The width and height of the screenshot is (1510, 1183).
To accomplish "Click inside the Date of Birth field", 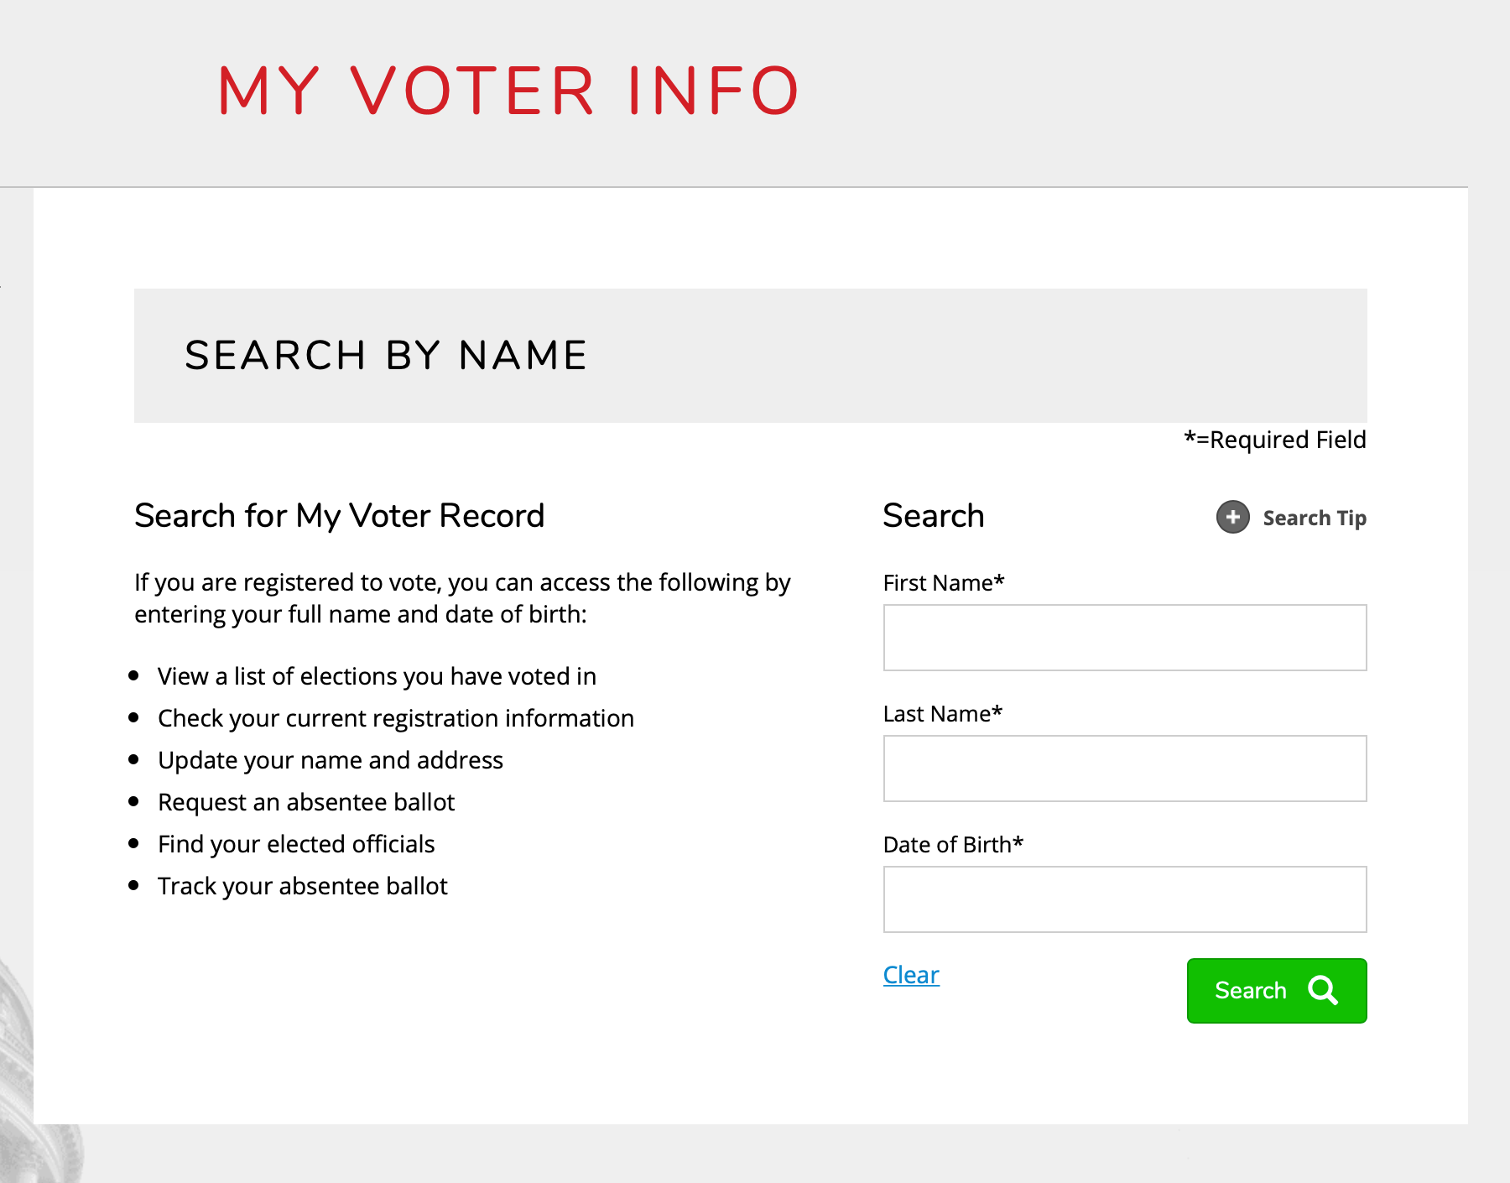I will pyautogui.click(x=1125, y=899).
